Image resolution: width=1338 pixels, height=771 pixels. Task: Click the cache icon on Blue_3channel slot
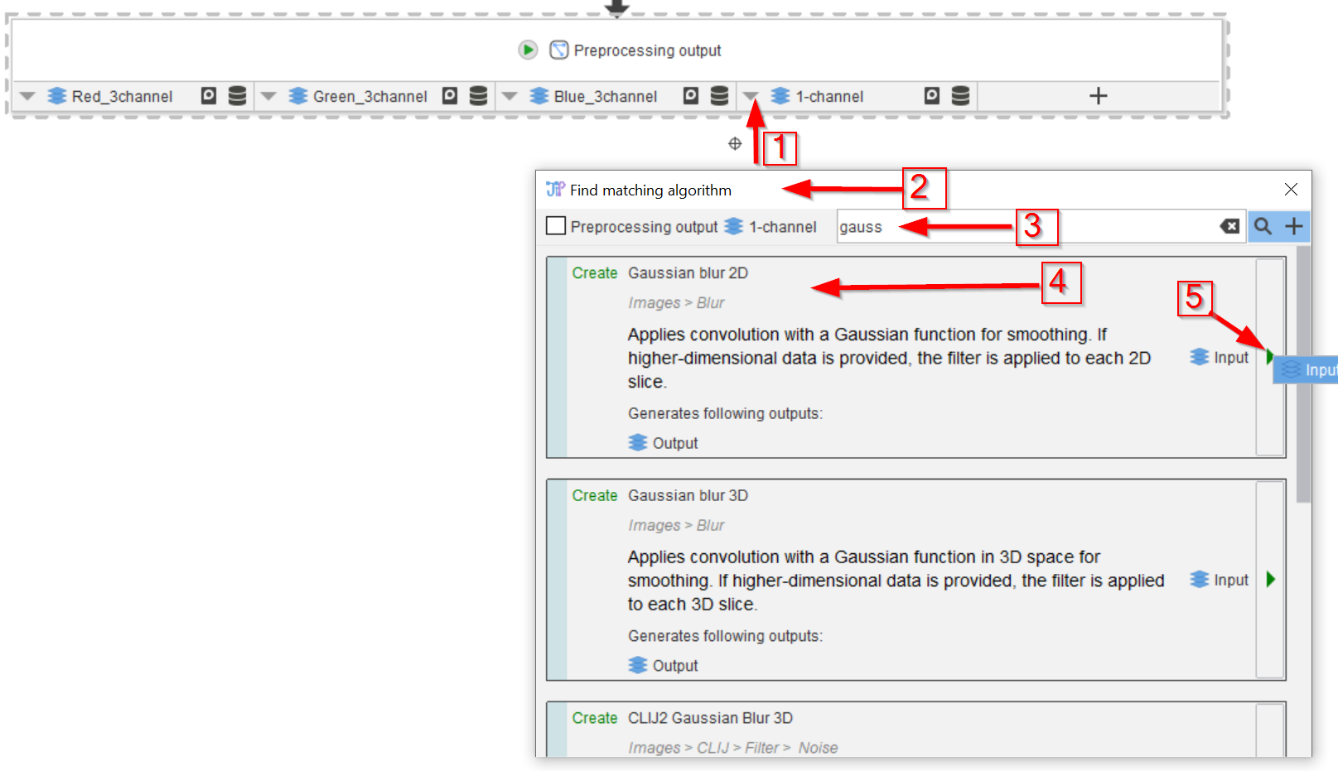pyautogui.click(x=691, y=96)
